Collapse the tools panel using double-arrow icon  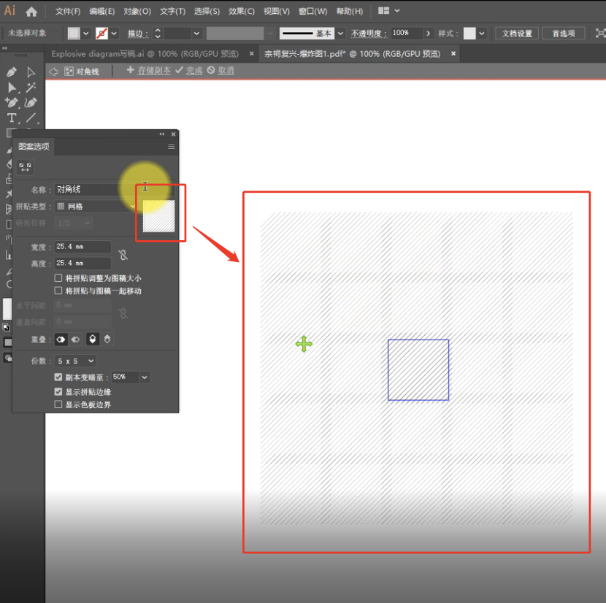pyautogui.click(x=4, y=48)
